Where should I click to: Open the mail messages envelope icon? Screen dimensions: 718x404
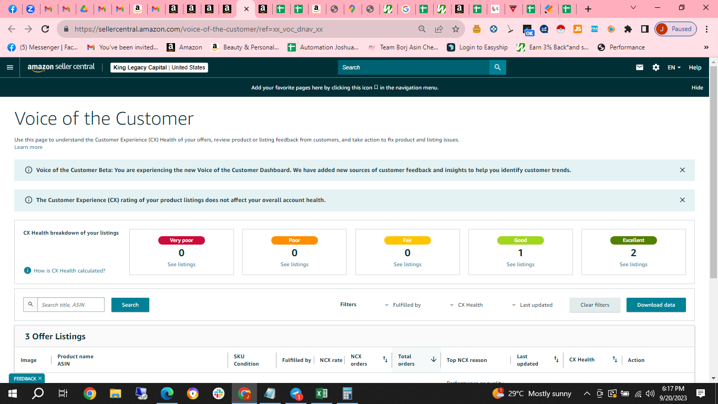point(640,67)
